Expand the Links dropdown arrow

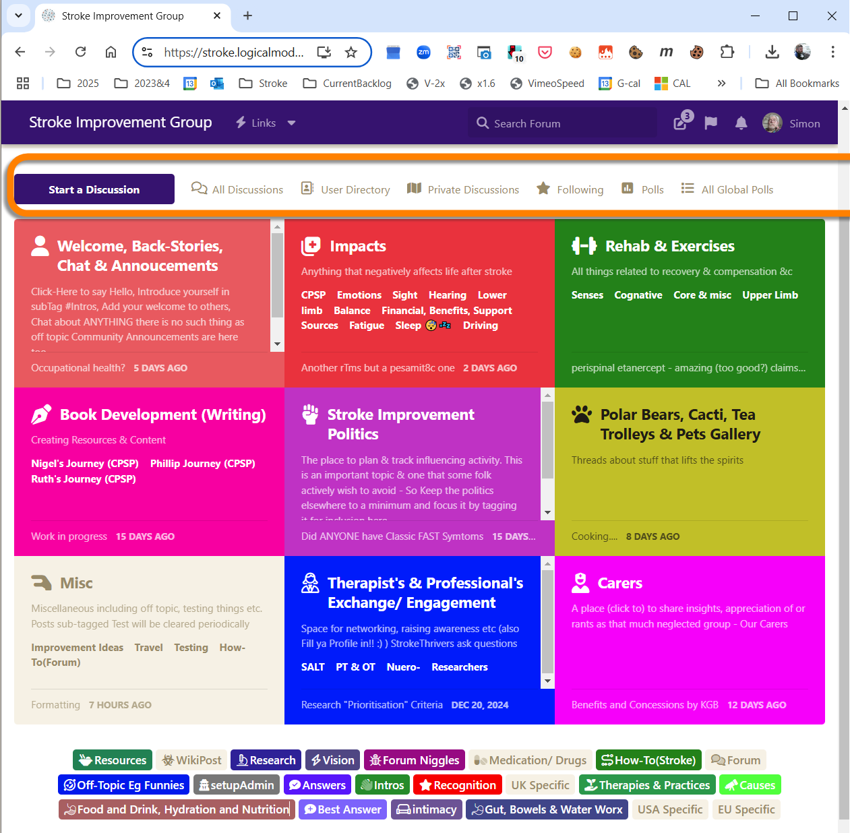click(x=291, y=123)
